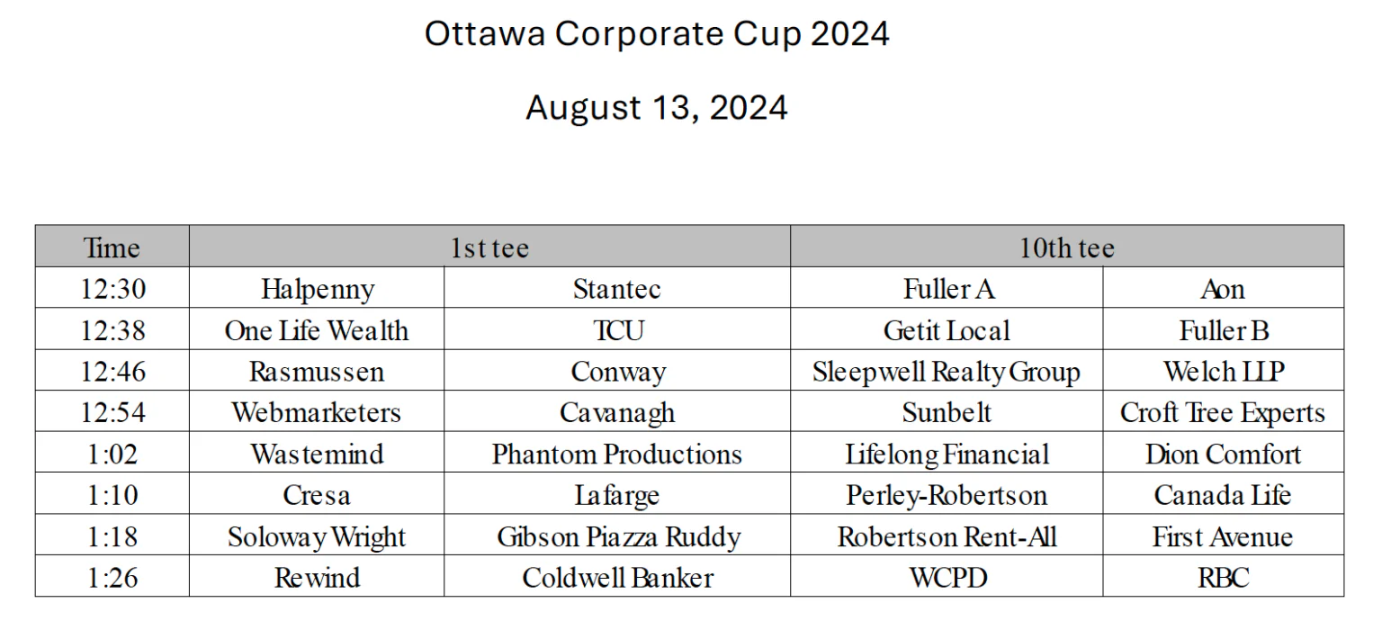
Task: Click the One Life Wealth cell
Action: (317, 330)
